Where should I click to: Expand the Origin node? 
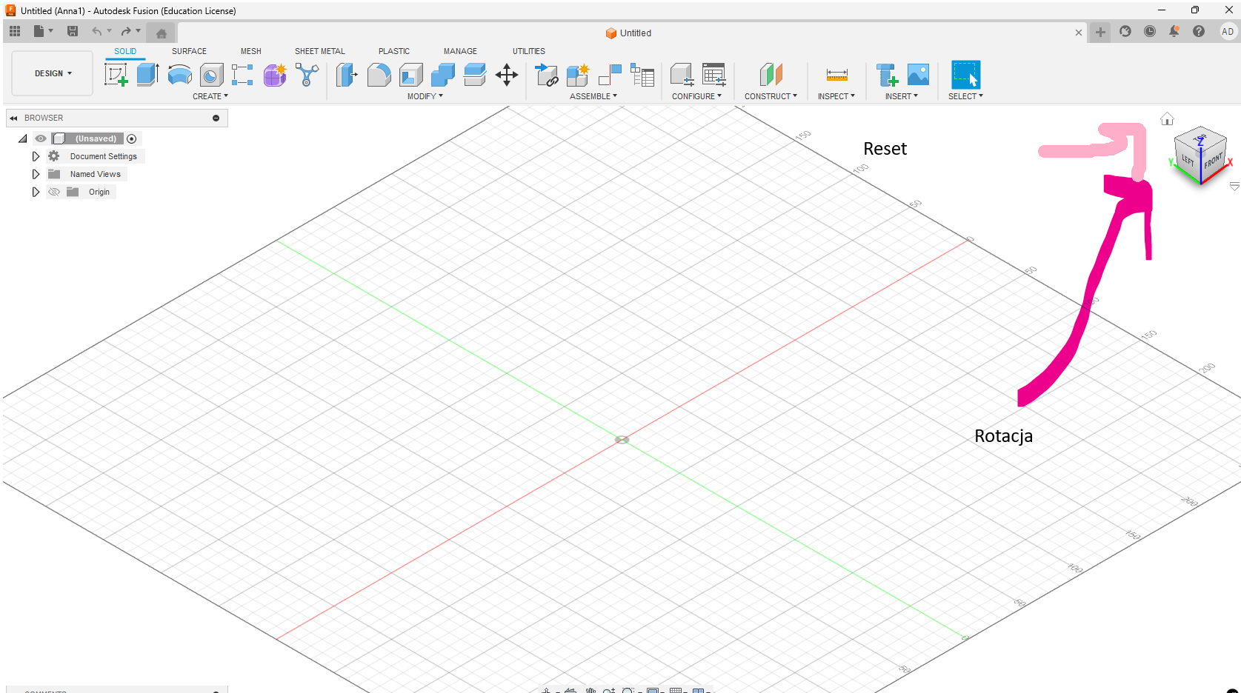pos(36,192)
